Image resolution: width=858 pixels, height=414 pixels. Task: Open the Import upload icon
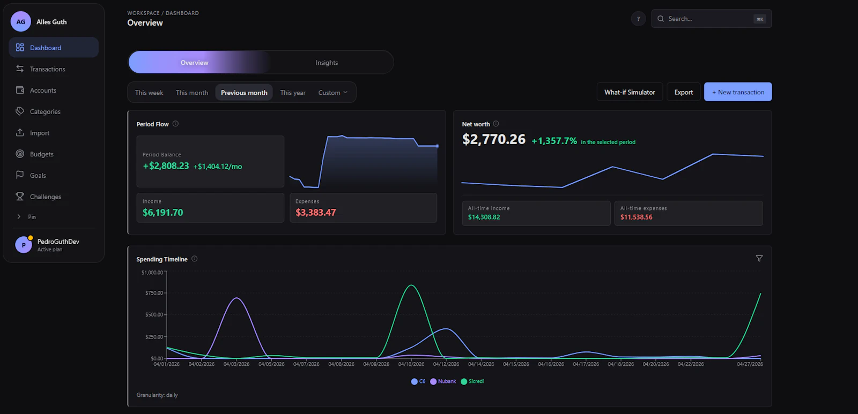click(x=20, y=132)
